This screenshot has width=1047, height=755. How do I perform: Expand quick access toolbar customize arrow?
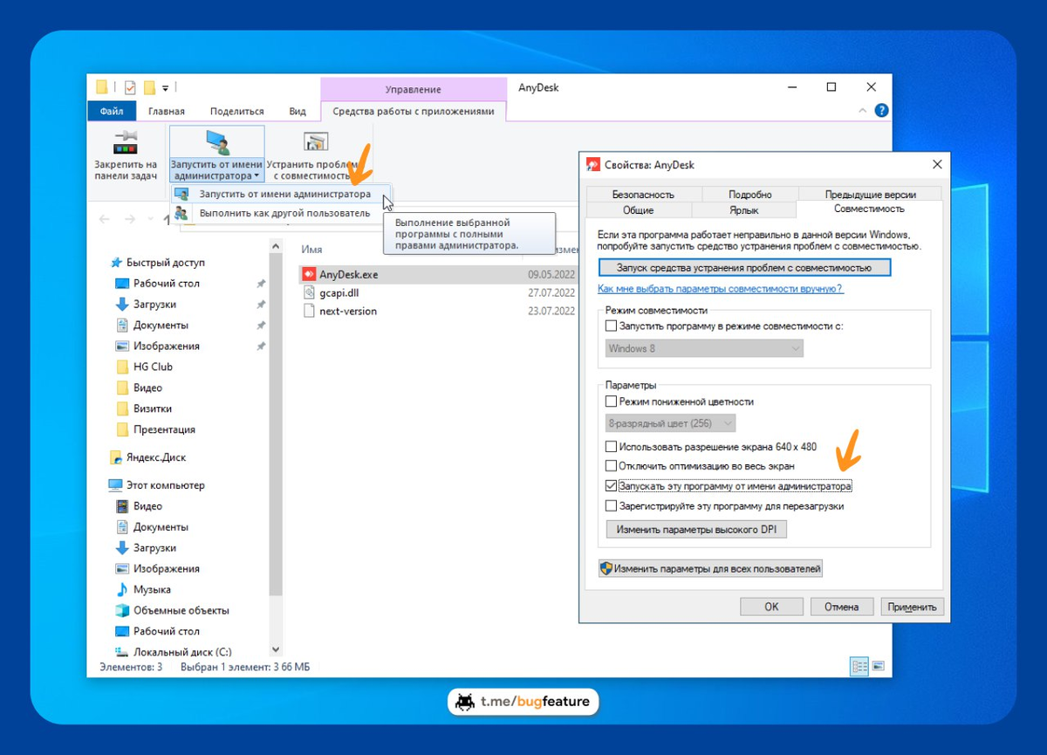[166, 88]
